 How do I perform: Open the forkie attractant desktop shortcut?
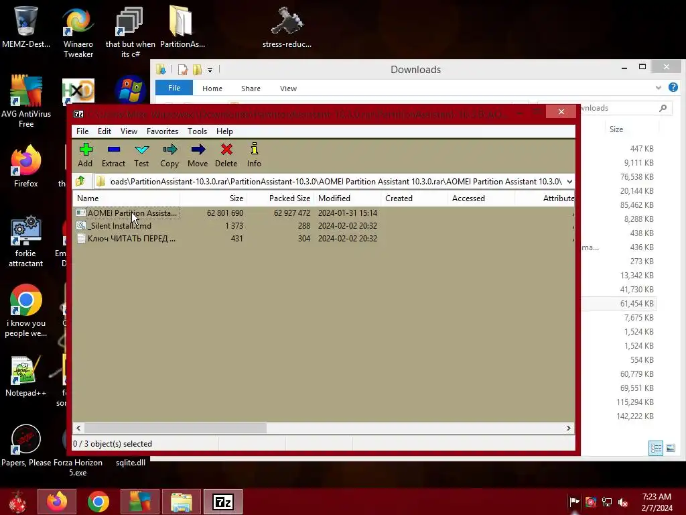[x=26, y=241]
